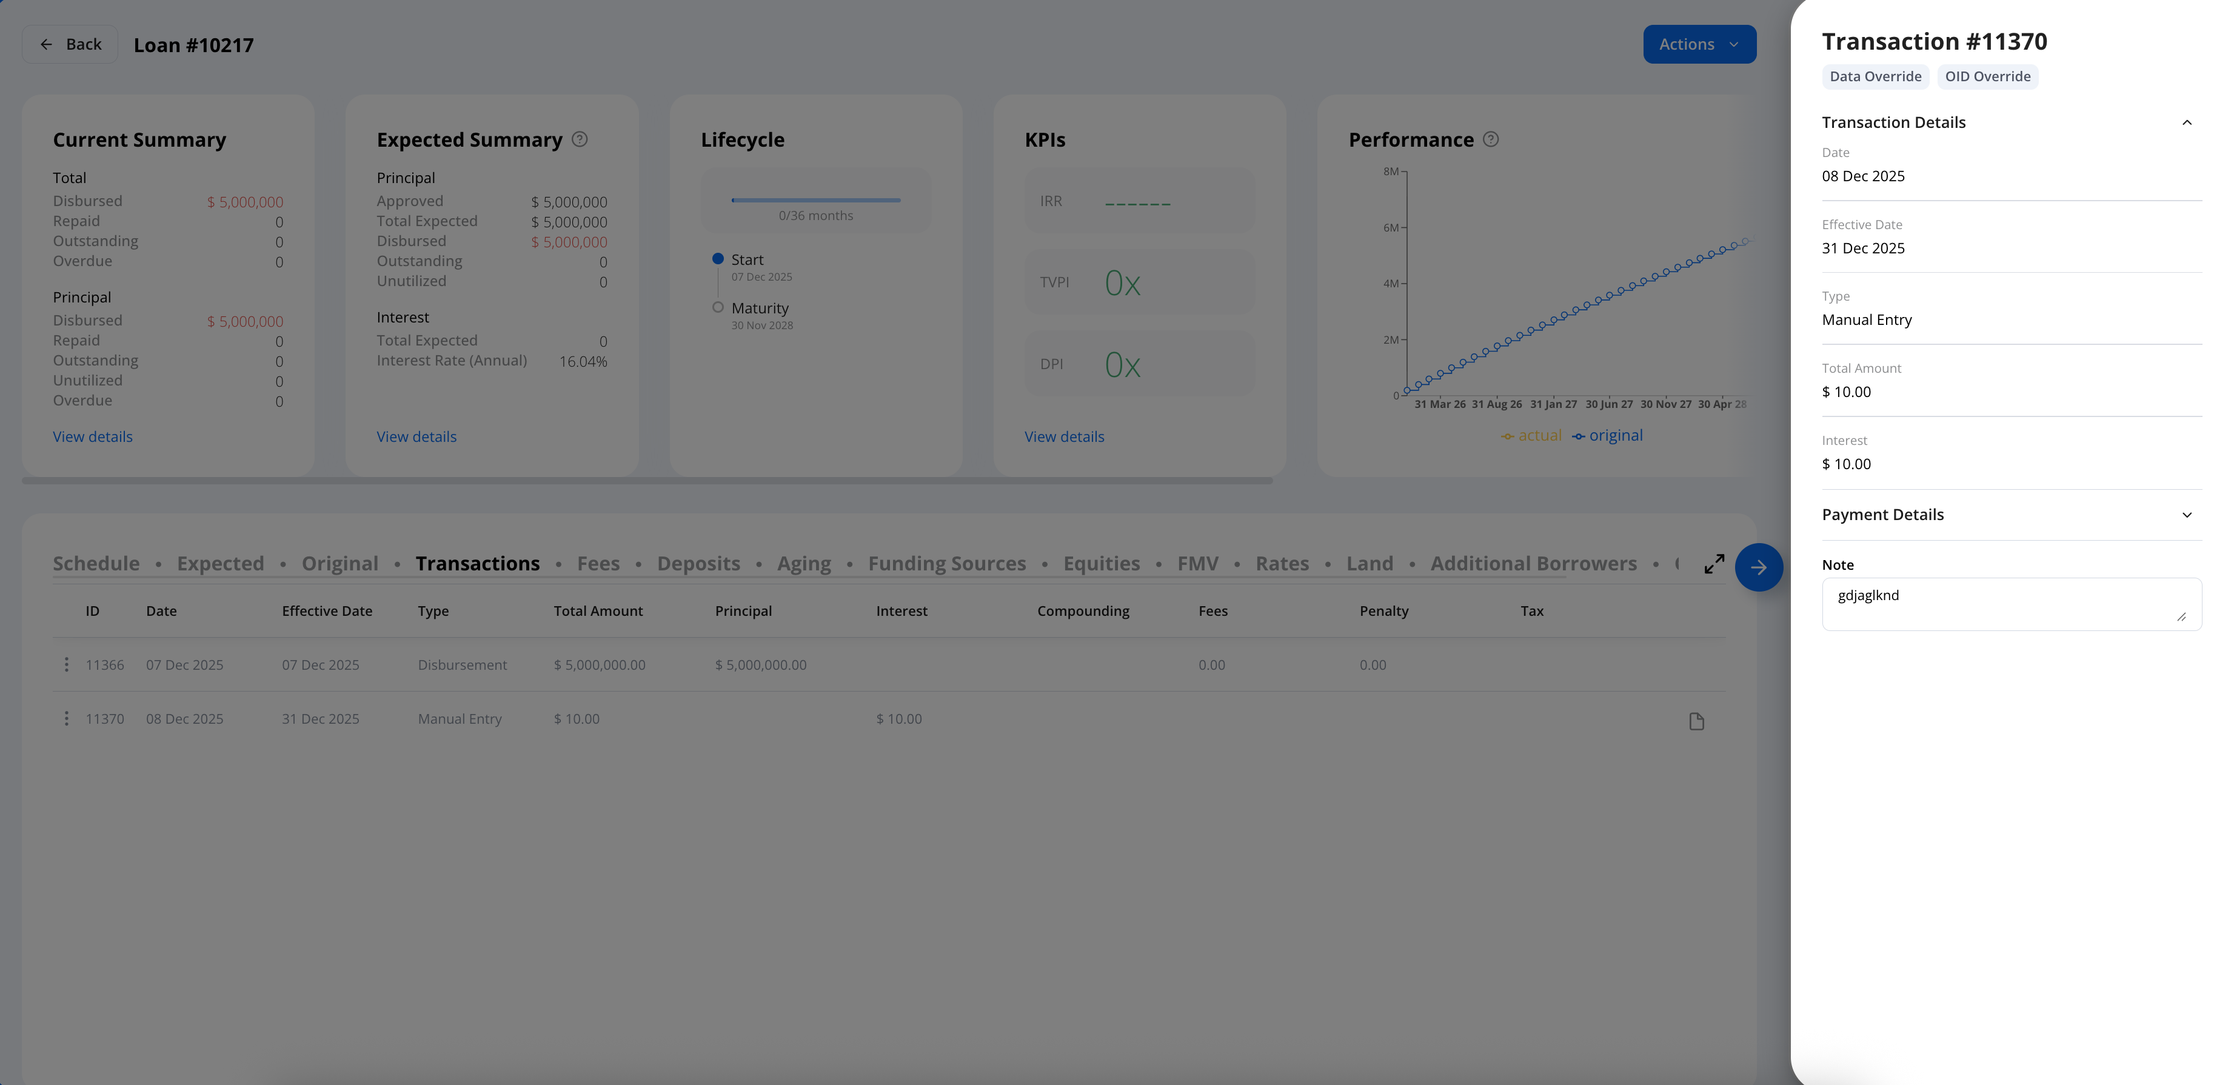The height and width of the screenshot is (1085, 2231).
Task: Switch to the Schedule tab
Action: click(x=96, y=563)
